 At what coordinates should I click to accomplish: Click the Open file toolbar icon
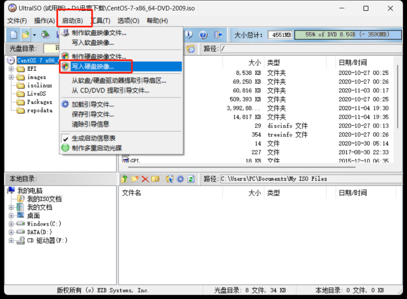click(x=26, y=34)
